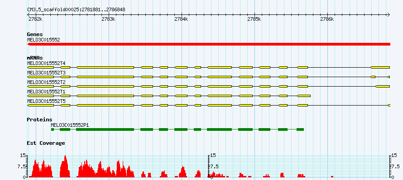Click the Genes track heading
Image resolution: width=403 pixels, height=180 pixels.
pyautogui.click(x=35, y=34)
